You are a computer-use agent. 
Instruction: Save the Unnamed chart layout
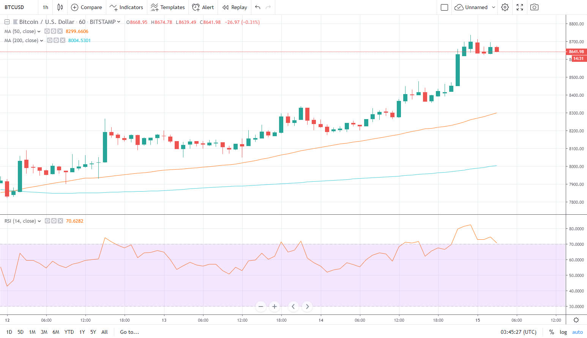coord(471,7)
